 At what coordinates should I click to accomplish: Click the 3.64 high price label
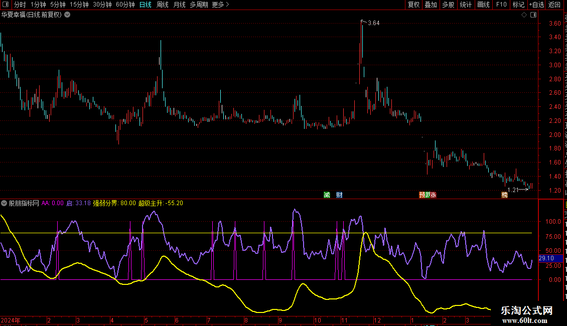point(373,23)
